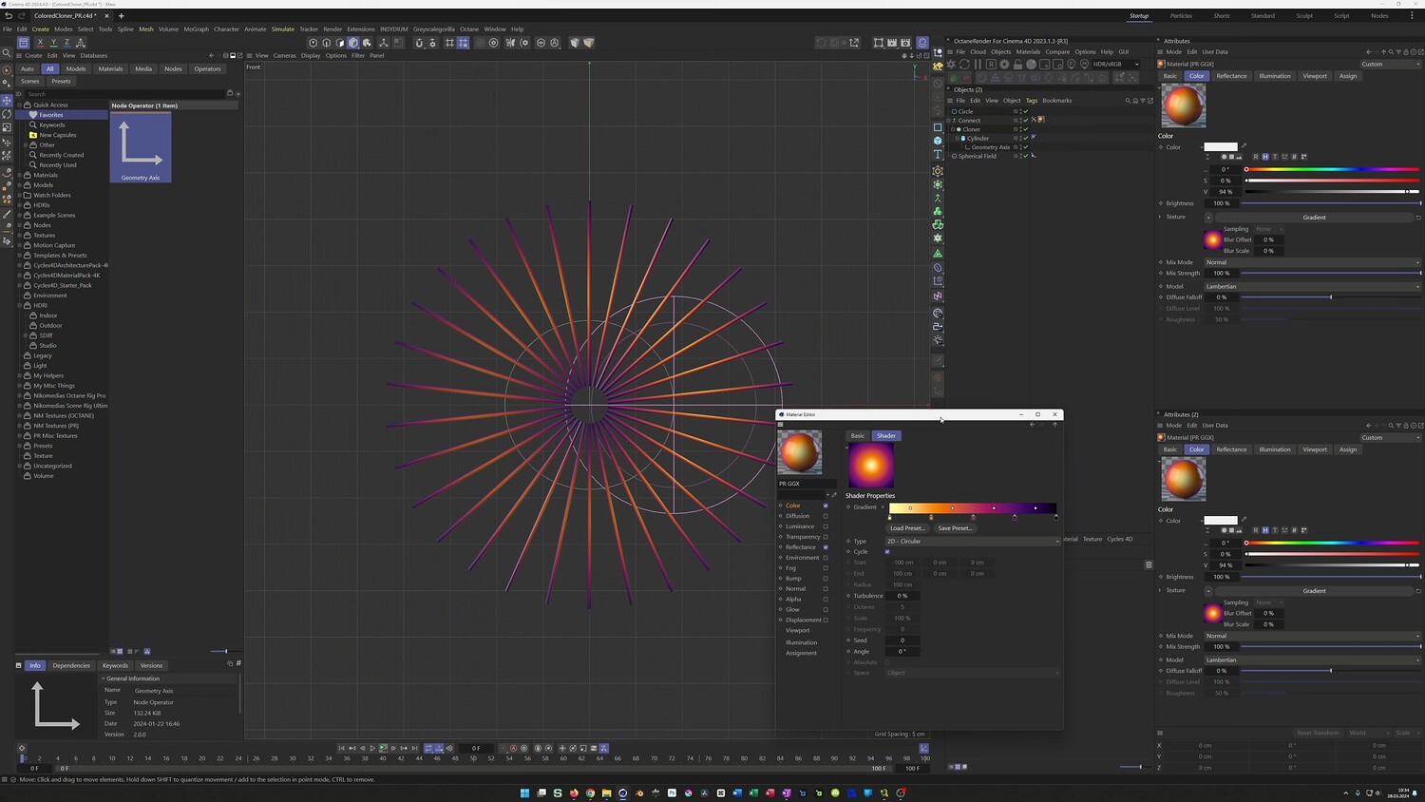Disable the Reflectance channel checkbox
1425x802 pixels.
826,547
